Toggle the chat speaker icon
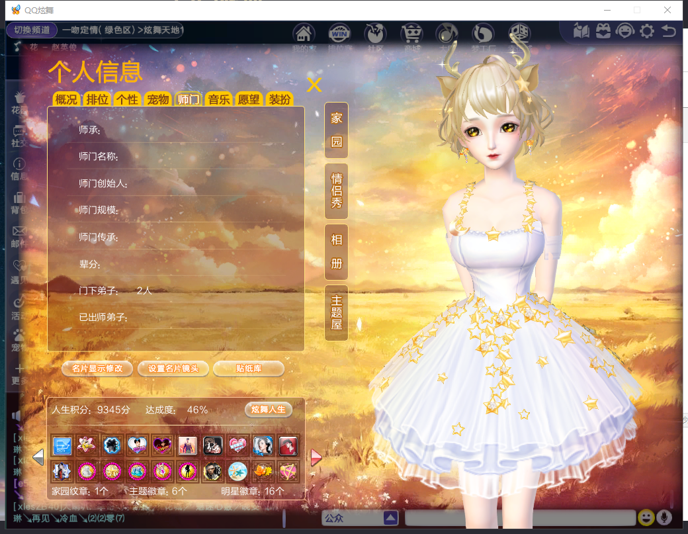Screen dimensions: 688x534 17,416
